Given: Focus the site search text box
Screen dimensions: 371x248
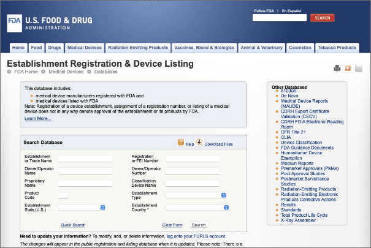Looking at the screenshot, I should click(280, 18).
